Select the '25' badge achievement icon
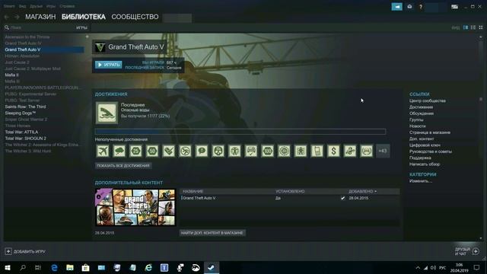The image size is (487, 274). point(135,151)
